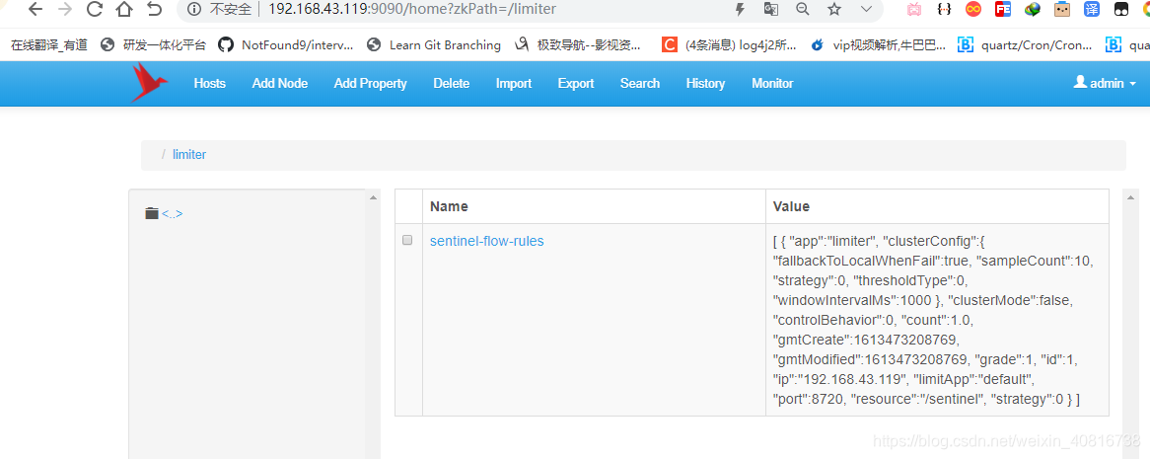Open the log4j2 CSDN bookmark
This screenshot has height=459, width=1150.
click(x=730, y=44)
